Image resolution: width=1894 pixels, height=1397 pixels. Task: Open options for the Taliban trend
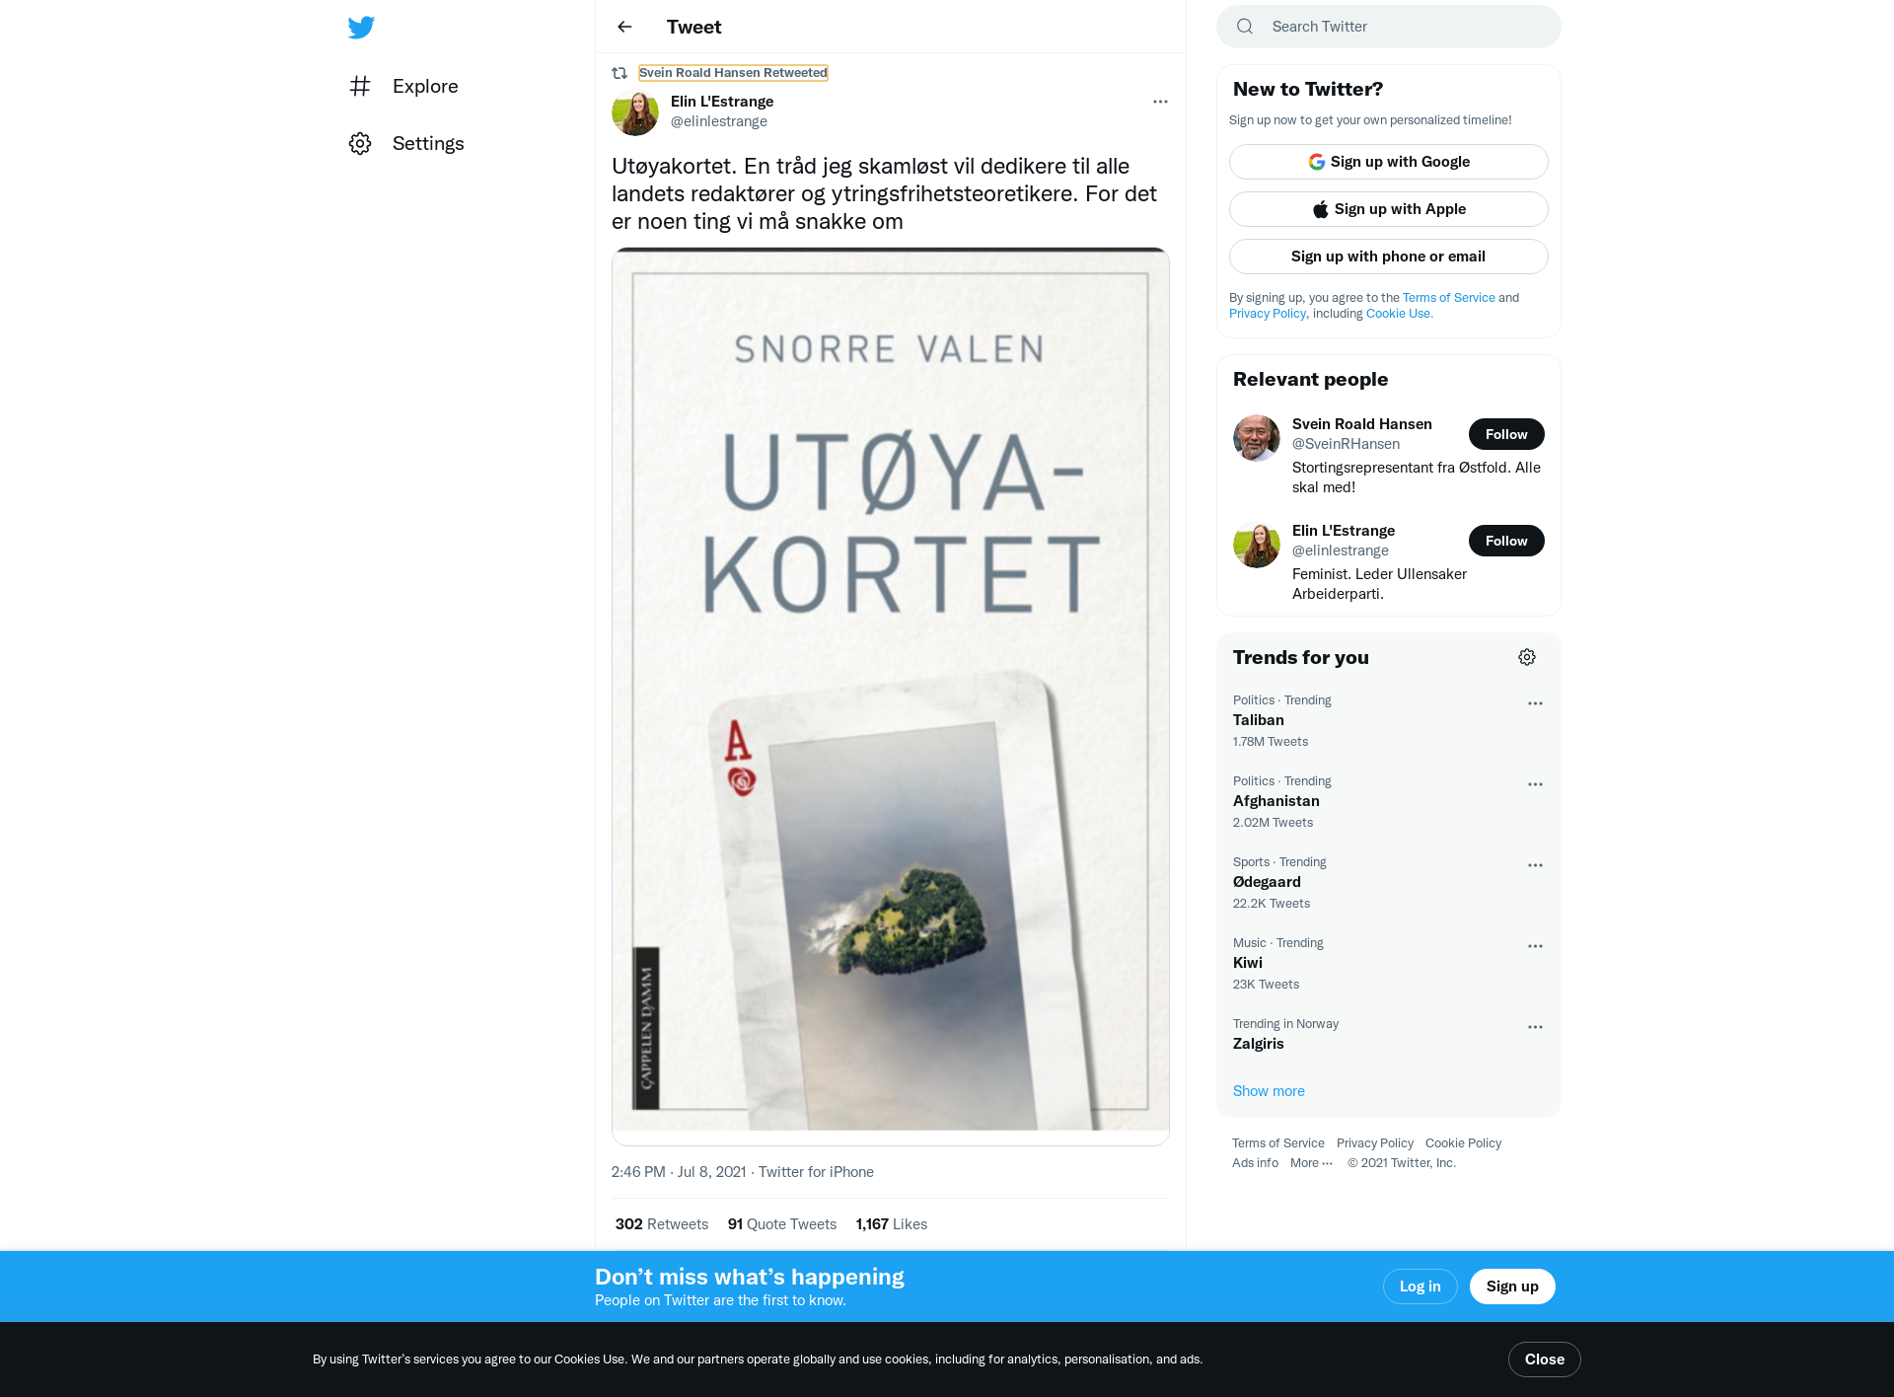[x=1535, y=703]
